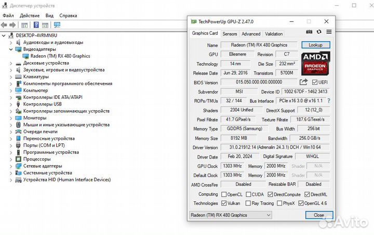
Task: Click the Видеоадаптеры category icon
Action: click(x=18, y=49)
